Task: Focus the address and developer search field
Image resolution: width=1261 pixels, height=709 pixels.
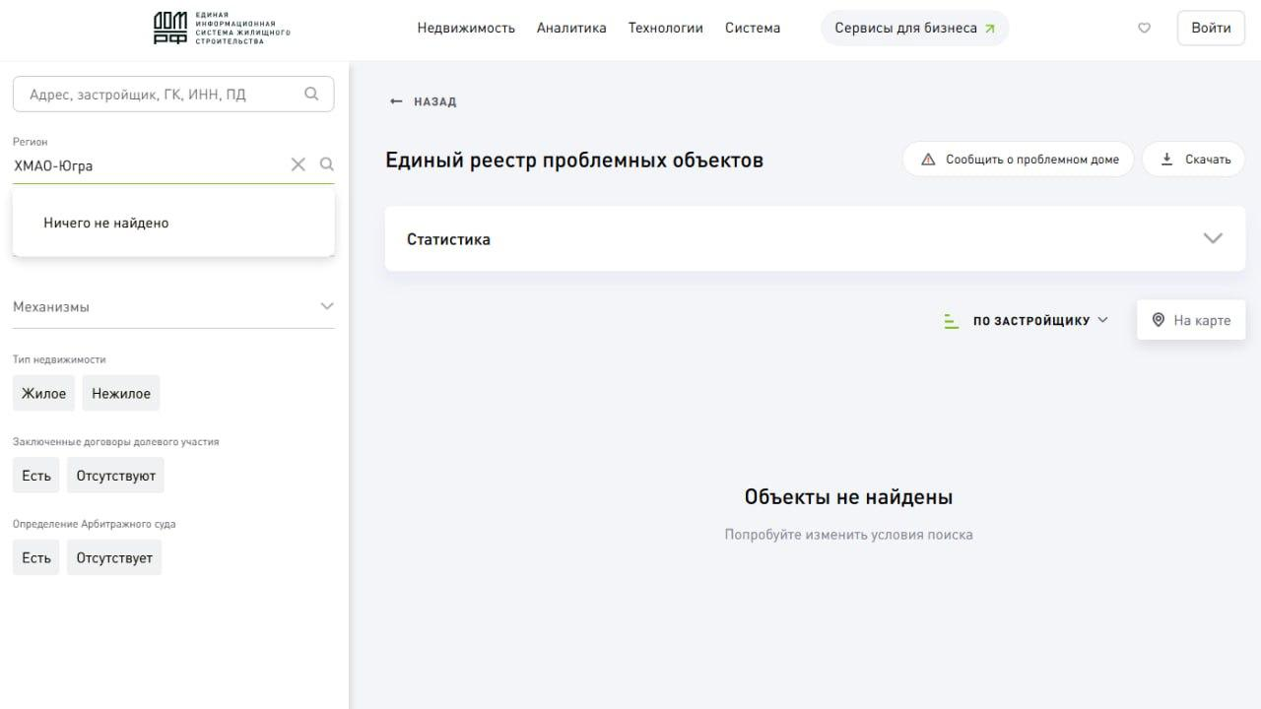Action: (x=173, y=94)
